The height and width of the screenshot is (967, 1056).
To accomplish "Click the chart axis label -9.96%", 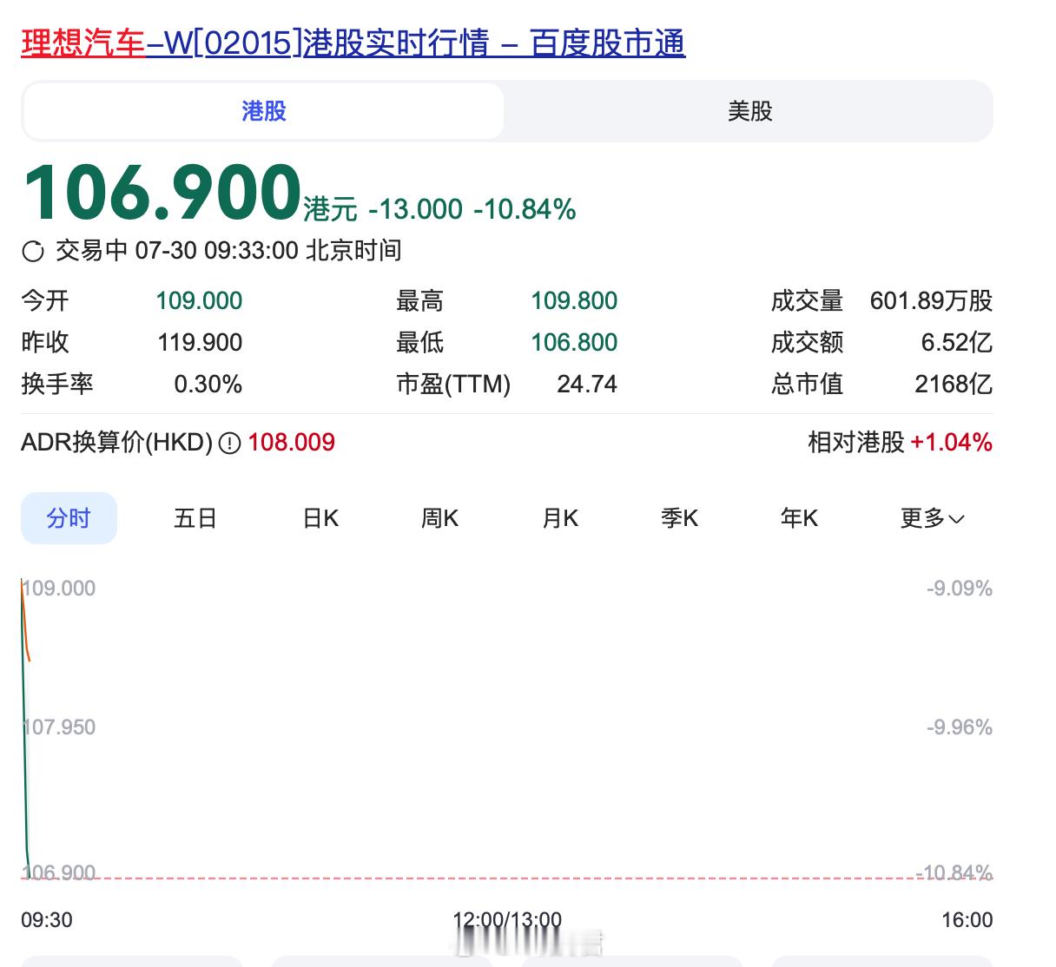I will [959, 727].
